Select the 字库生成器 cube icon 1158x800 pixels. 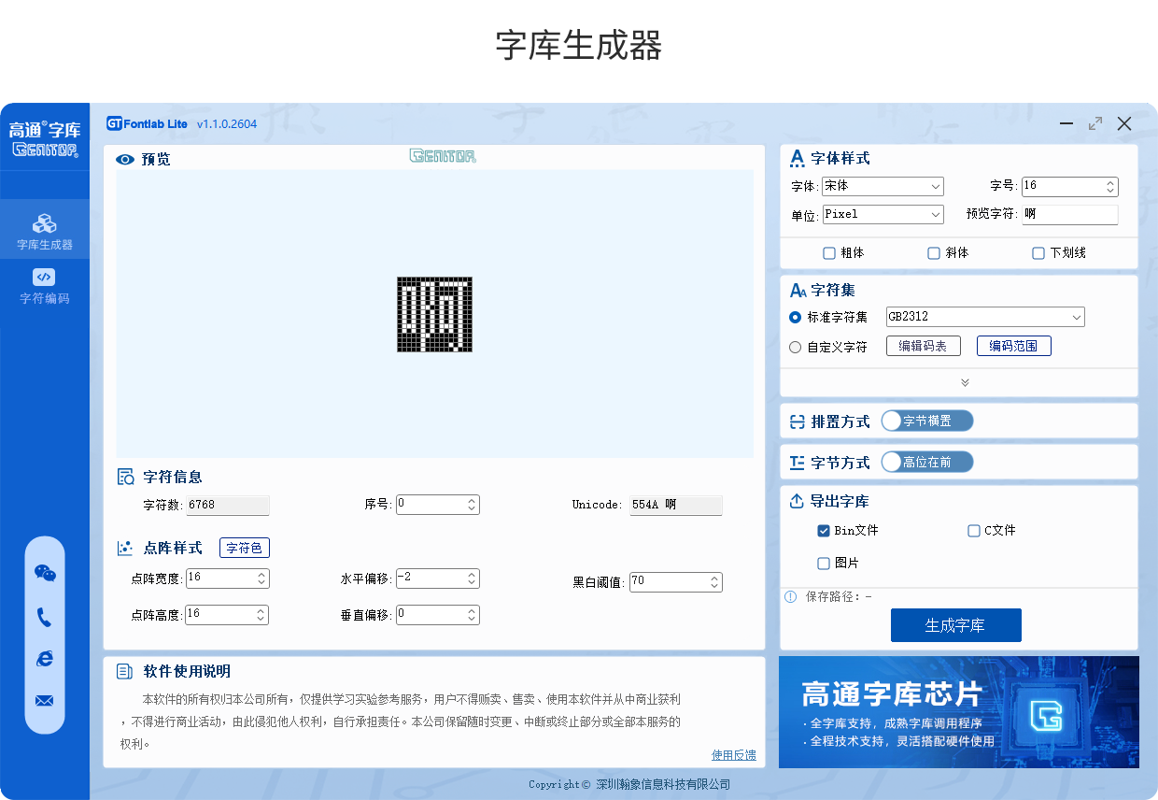[x=44, y=222]
